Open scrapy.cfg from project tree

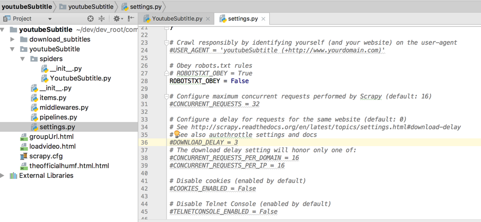46,156
